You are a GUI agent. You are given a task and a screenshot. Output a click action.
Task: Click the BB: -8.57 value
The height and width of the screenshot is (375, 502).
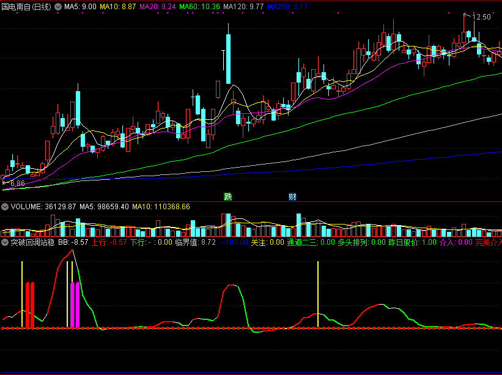coord(73,242)
